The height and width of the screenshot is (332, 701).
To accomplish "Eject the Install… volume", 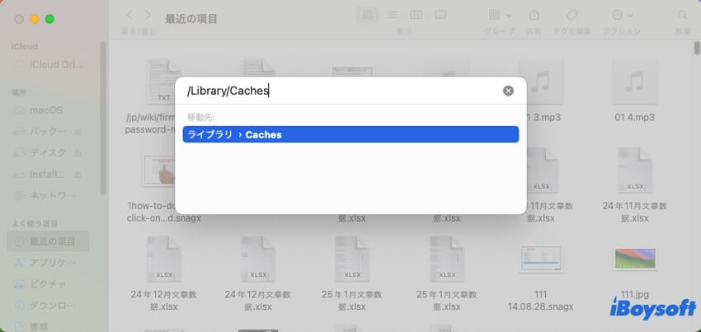I will coord(78,175).
